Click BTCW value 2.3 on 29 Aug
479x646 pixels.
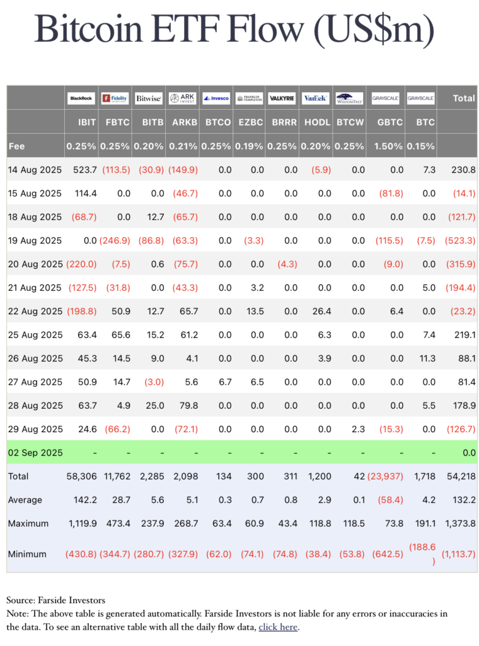click(x=358, y=429)
